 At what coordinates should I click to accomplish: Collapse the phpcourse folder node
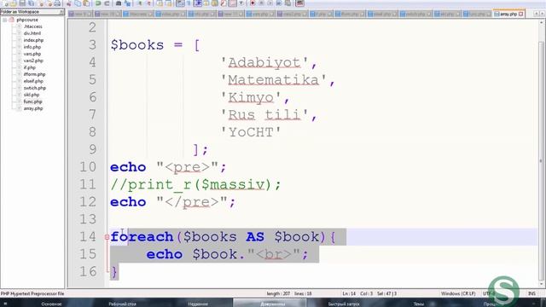tap(4, 20)
